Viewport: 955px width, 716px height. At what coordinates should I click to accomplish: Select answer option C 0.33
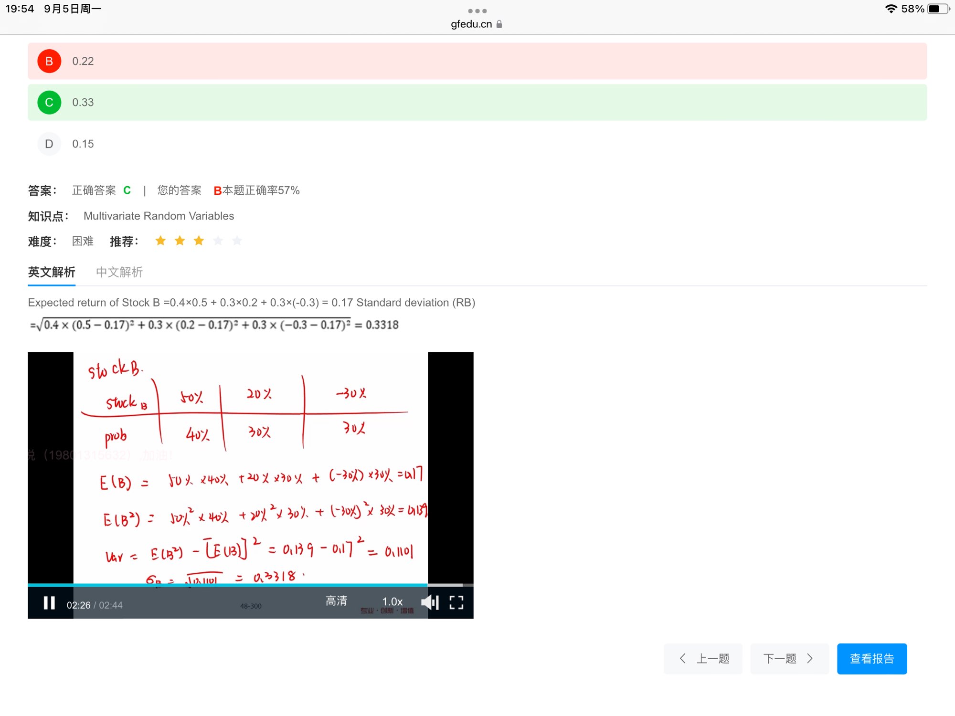tap(49, 103)
